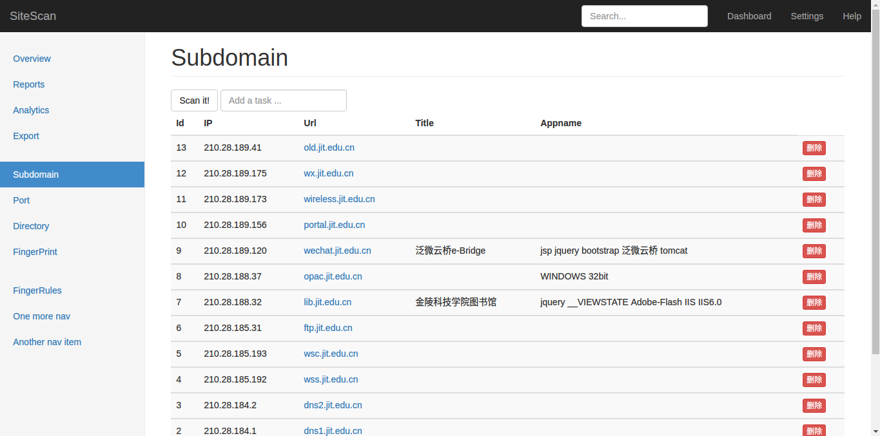Open Dashboard in top navigation
The height and width of the screenshot is (436, 880).
(749, 16)
